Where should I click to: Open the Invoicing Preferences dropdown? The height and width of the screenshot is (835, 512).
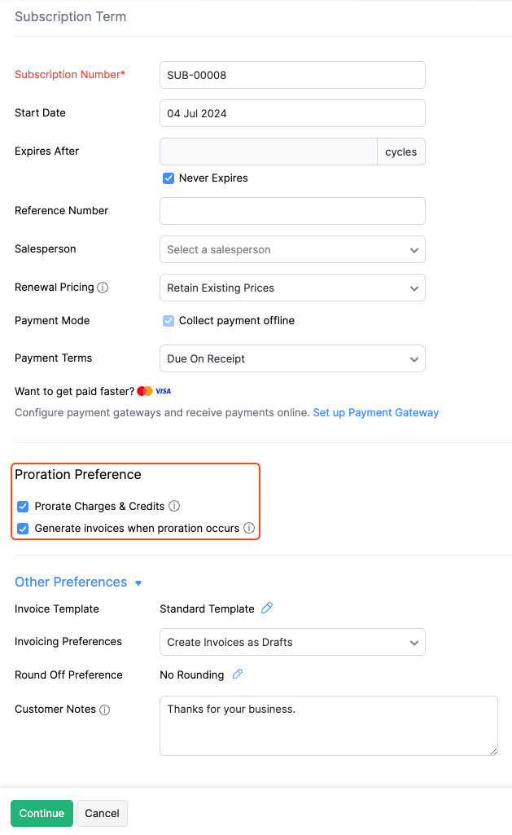point(292,642)
